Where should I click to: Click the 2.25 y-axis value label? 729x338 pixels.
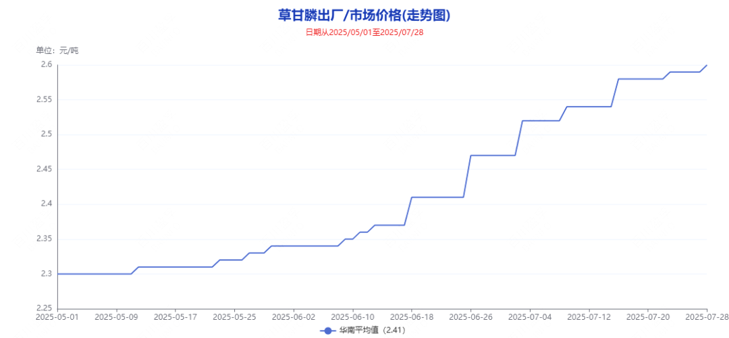click(44, 308)
